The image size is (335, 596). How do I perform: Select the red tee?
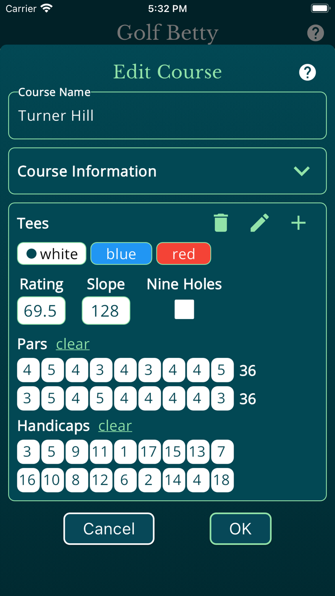pyautogui.click(x=183, y=253)
